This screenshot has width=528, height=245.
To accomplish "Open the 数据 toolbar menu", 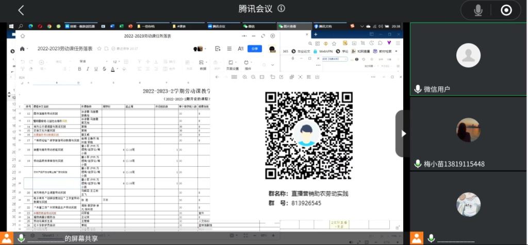I will point(203,65).
